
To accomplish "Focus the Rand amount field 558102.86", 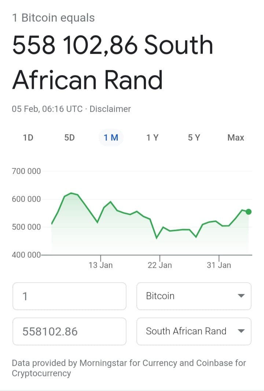I will [x=70, y=331].
